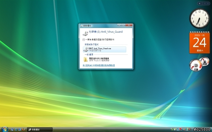Click the small memory gauge dial
Screen dimensions: 212x132
click(205, 61)
